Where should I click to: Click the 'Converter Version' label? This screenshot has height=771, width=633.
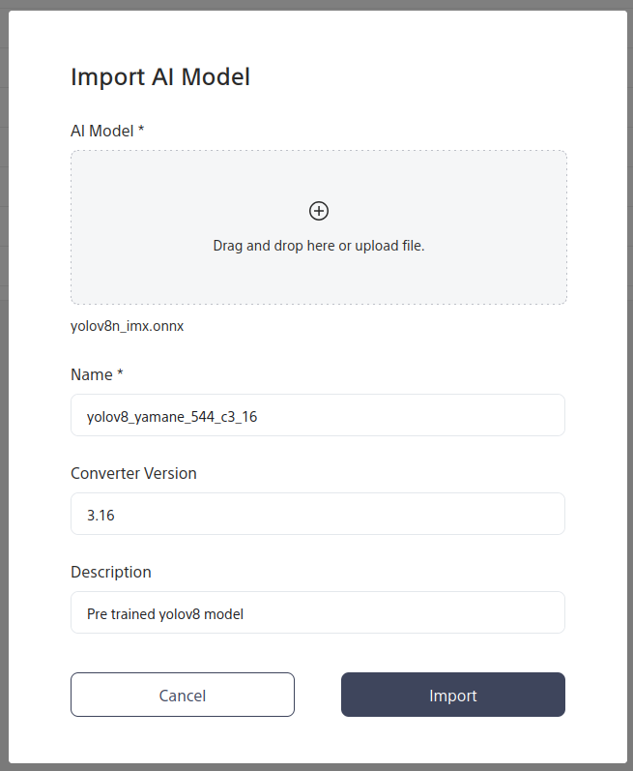[133, 473]
